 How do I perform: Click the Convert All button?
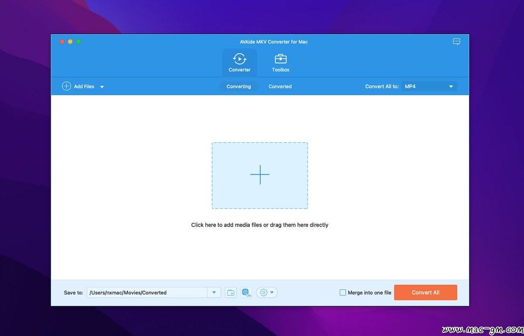[425, 292]
